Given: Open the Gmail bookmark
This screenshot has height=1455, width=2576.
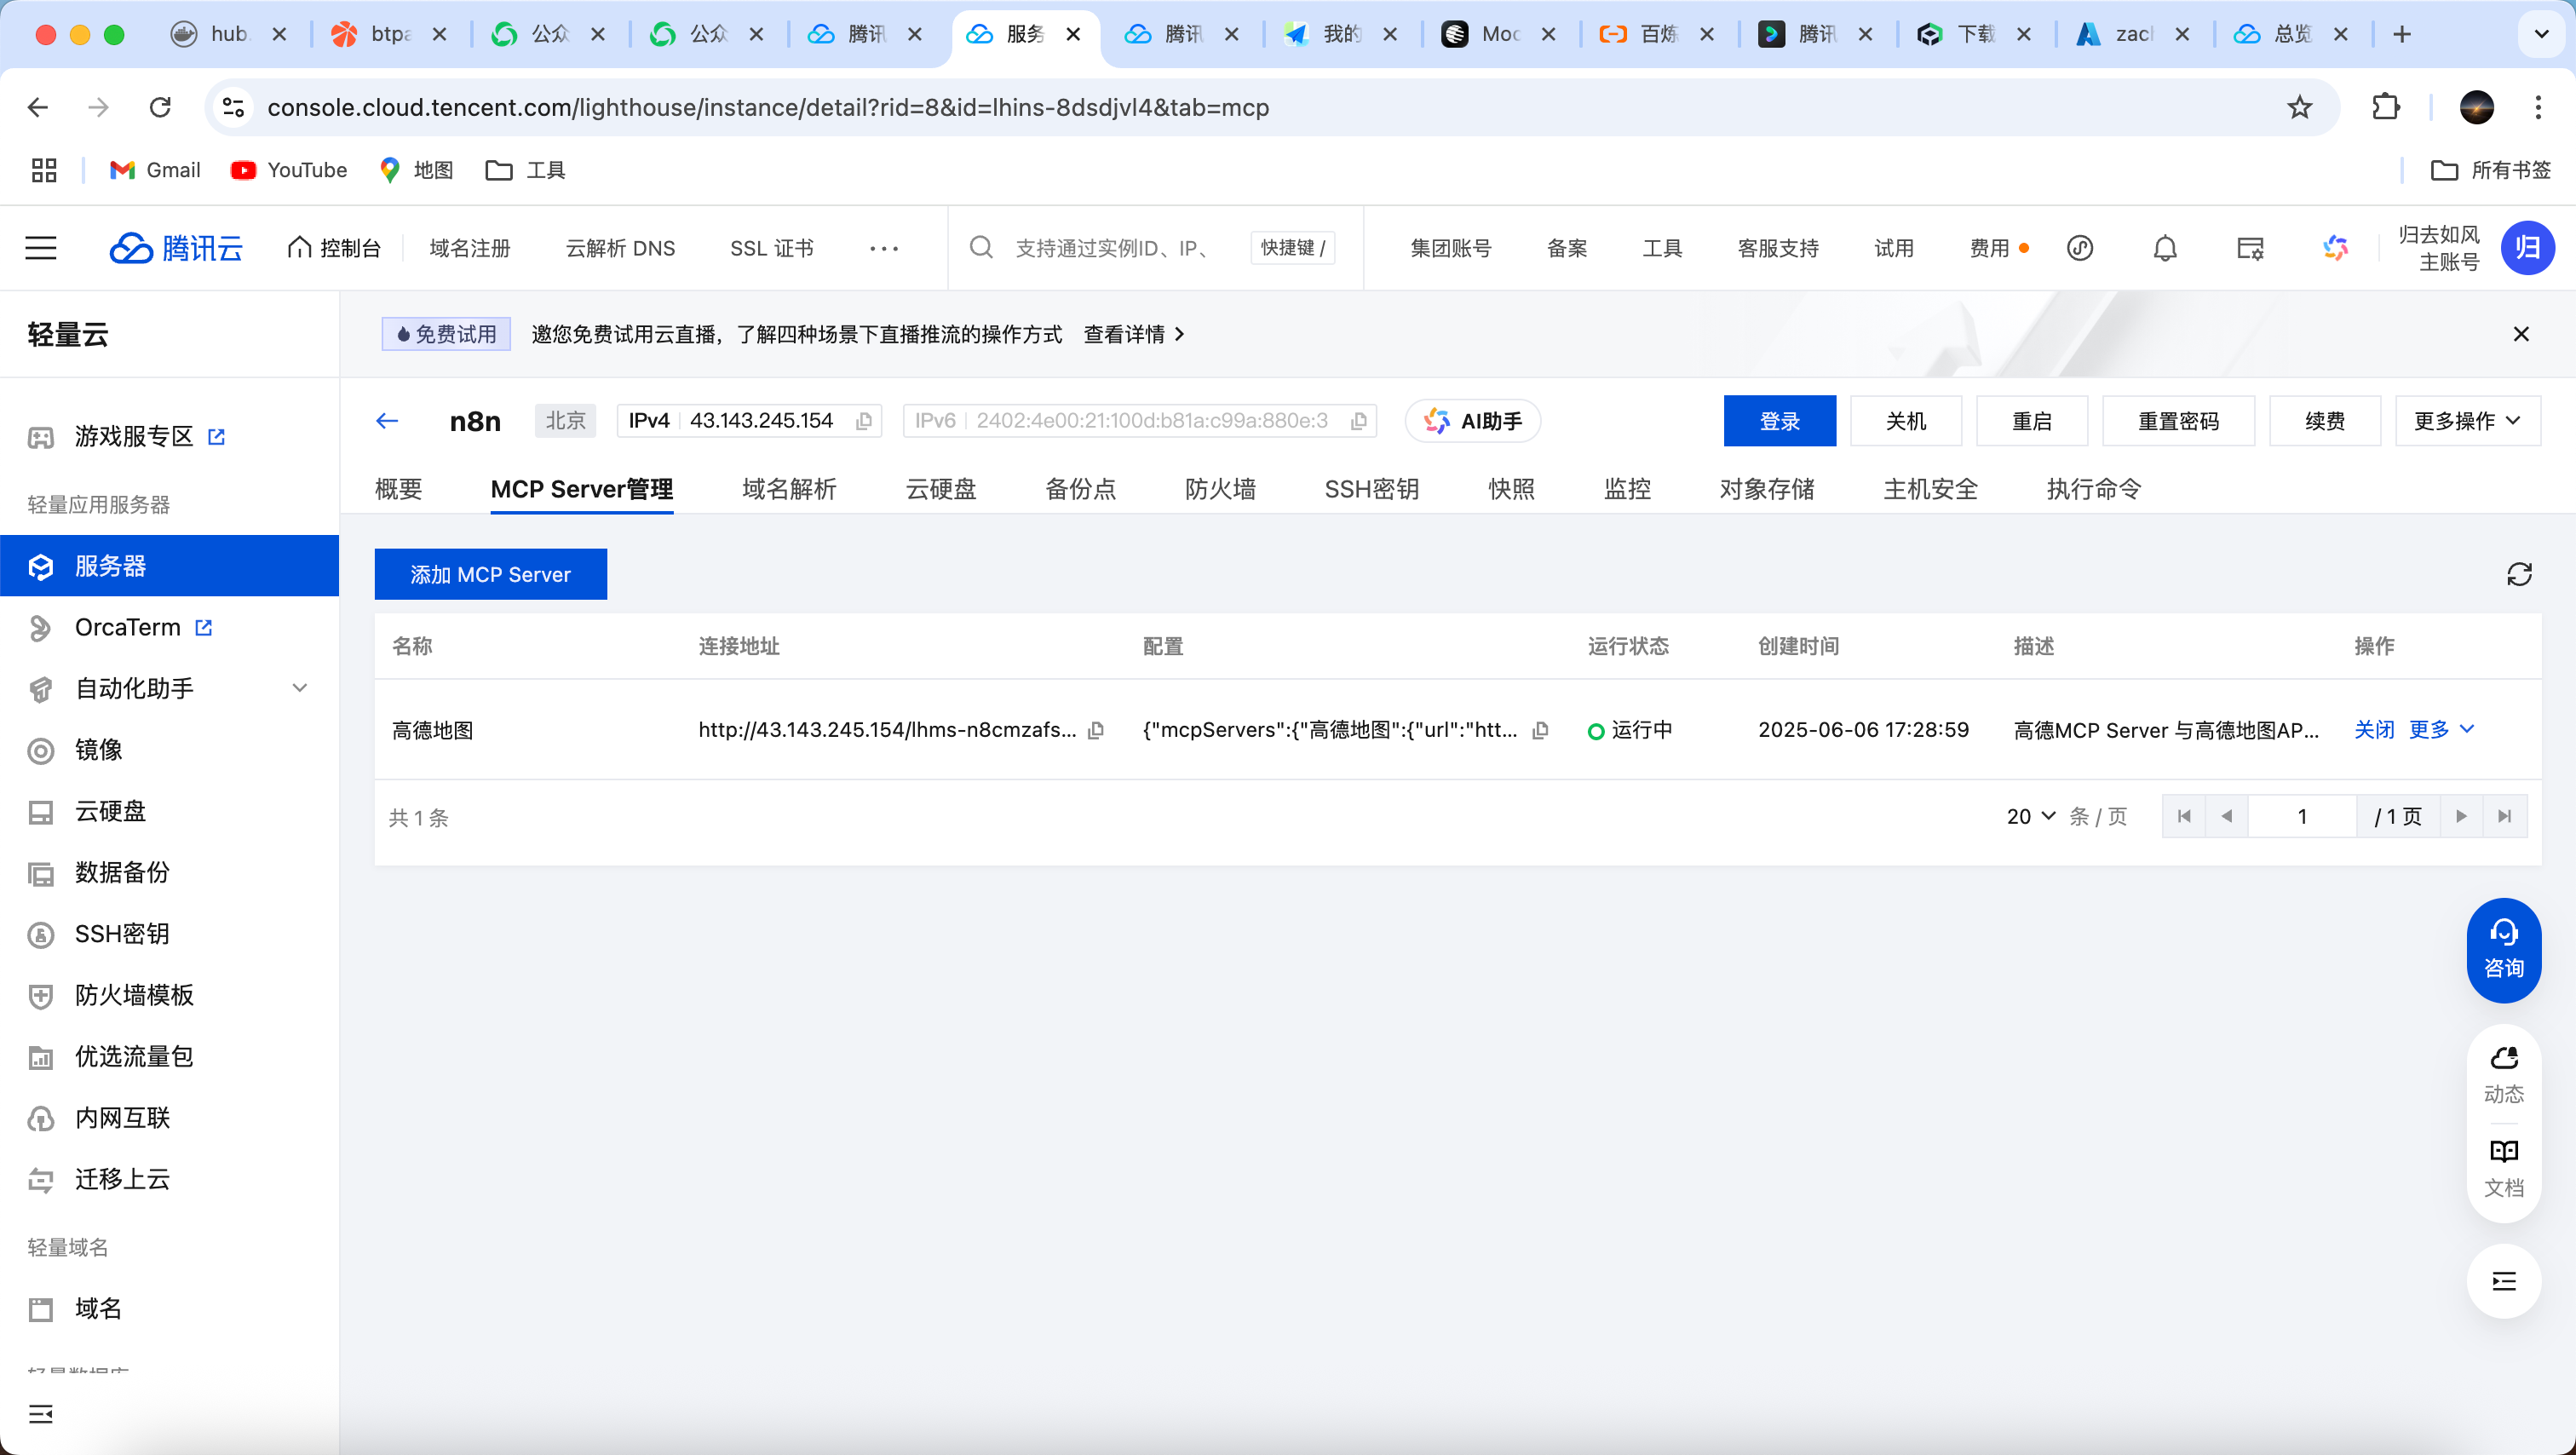Looking at the screenshot, I should [x=155, y=170].
